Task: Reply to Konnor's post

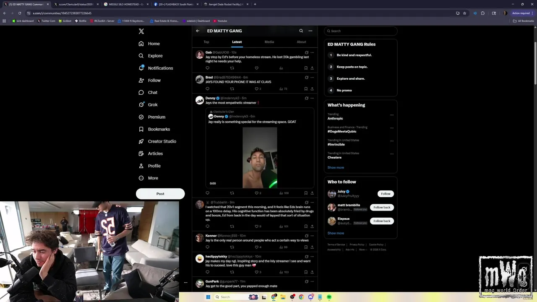Action: [207, 247]
